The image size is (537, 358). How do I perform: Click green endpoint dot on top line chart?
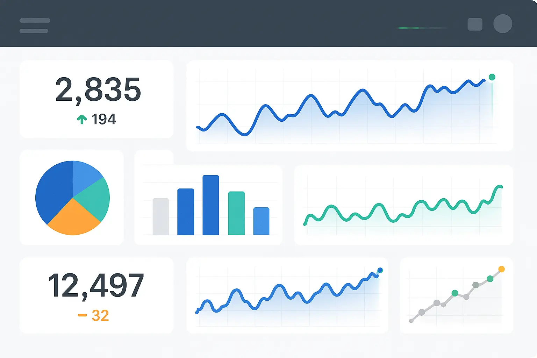(492, 77)
